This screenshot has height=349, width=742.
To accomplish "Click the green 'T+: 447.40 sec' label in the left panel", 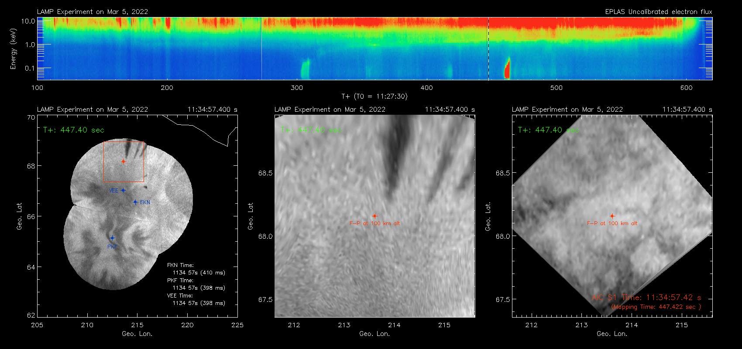I will pos(74,130).
